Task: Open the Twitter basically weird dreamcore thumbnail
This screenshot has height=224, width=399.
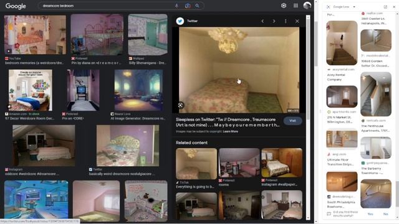Action: pyautogui.click(x=128, y=146)
